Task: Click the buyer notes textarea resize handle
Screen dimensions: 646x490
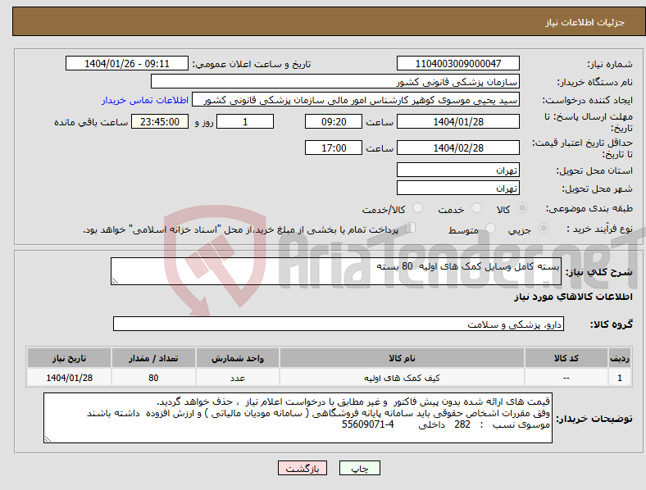Action: tap(48, 439)
